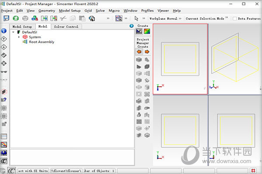
Task: Click the table window icon in left sidebar
Action: (4, 136)
